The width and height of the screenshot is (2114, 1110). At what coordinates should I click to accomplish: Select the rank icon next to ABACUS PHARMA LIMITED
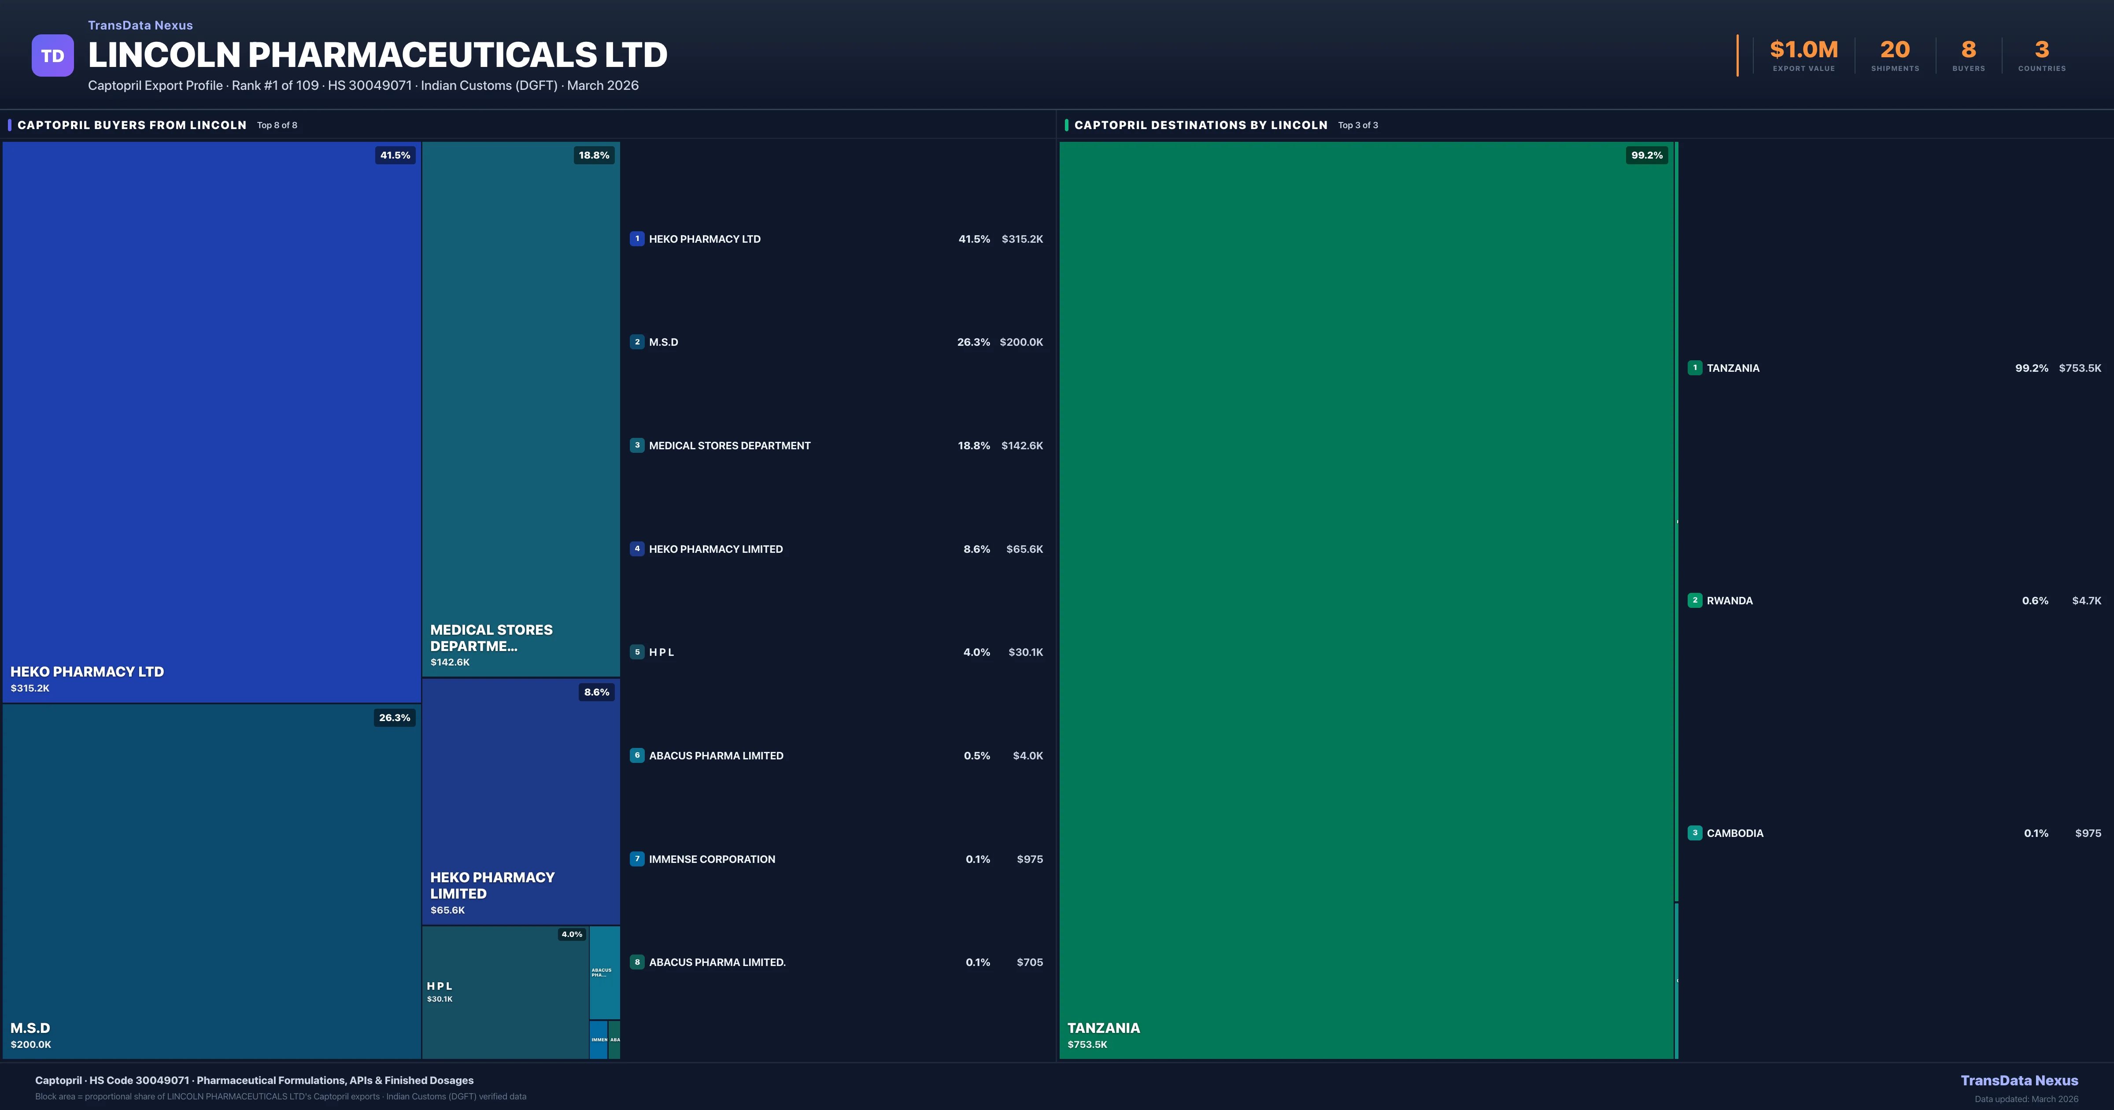coord(638,755)
